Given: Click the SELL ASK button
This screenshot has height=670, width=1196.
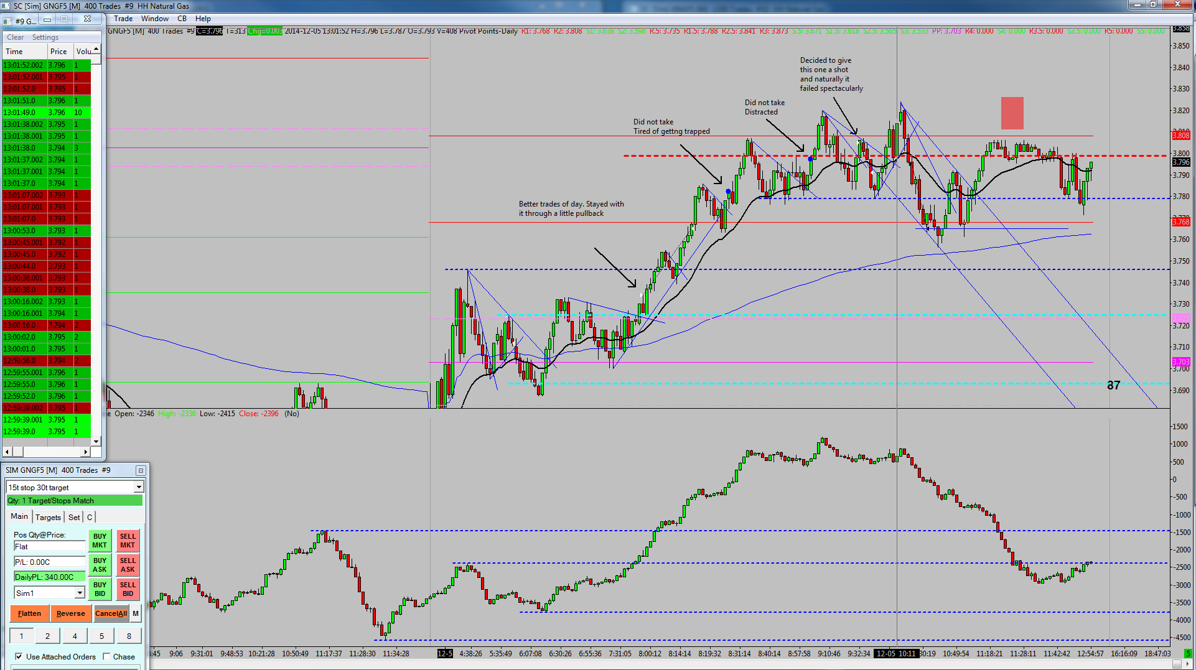Looking at the screenshot, I should coord(128,565).
